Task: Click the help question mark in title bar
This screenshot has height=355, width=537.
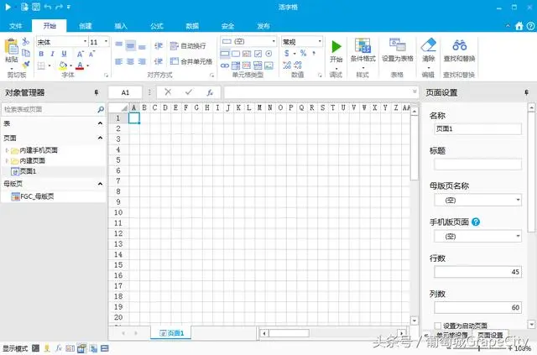Action: tap(530, 26)
